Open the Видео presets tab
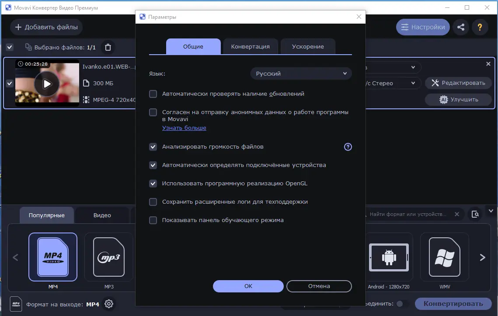The height and width of the screenshot is (316, 498). click(101, 215)
